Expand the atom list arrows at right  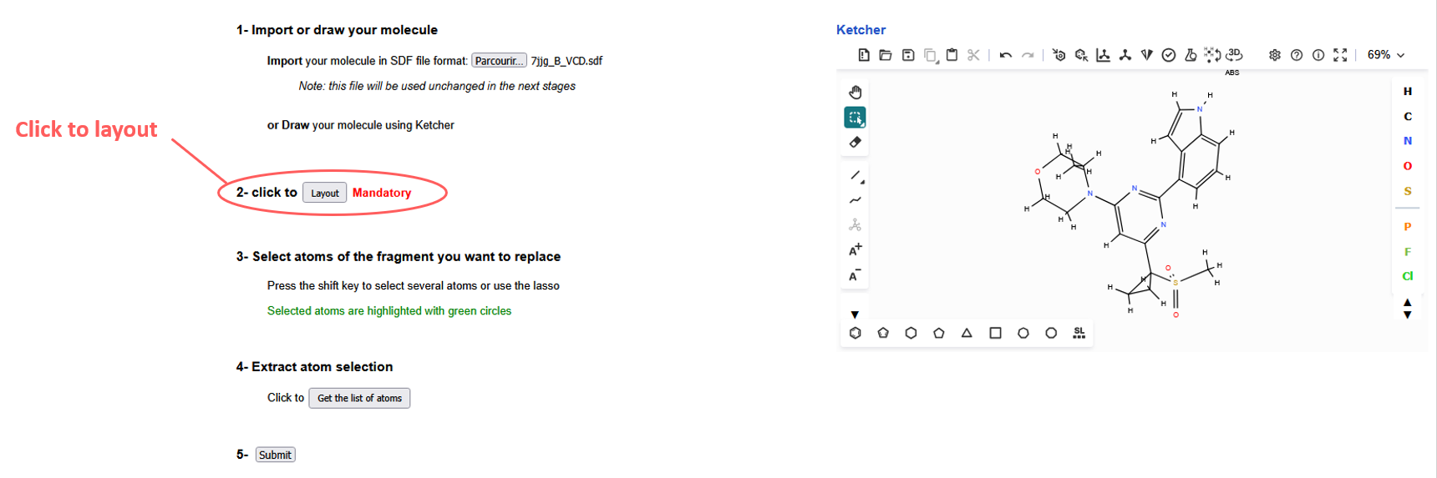1407,309
